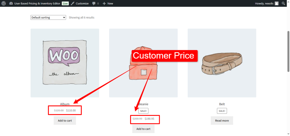Click the Showing all 6 results text
The width and height of the screenshot is (290, 136).
pyautogui.click(x=82, y=17)
